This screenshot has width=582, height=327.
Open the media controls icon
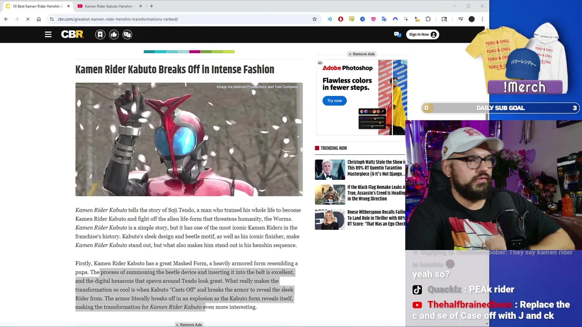461,19
